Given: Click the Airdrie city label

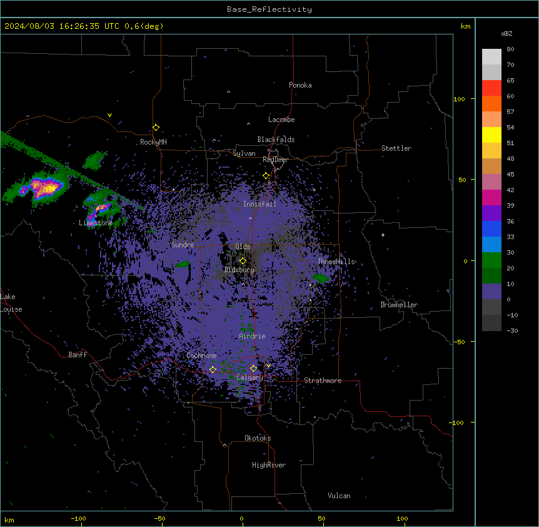Looking at the screenshot, I should pos(253,336).
